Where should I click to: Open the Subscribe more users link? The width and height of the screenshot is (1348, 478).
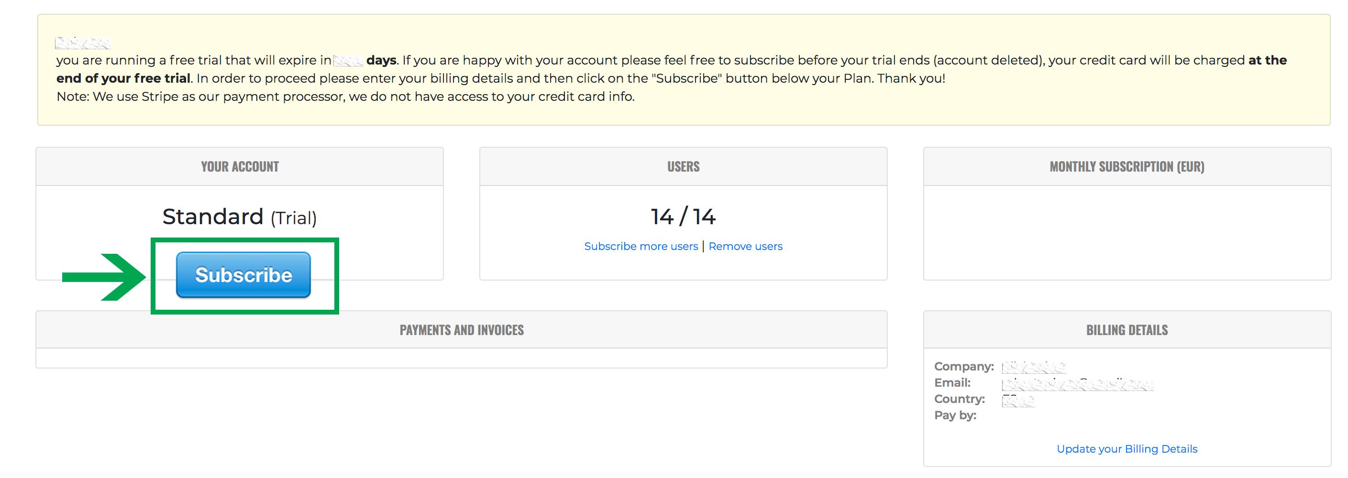click(x=641, y=246)
